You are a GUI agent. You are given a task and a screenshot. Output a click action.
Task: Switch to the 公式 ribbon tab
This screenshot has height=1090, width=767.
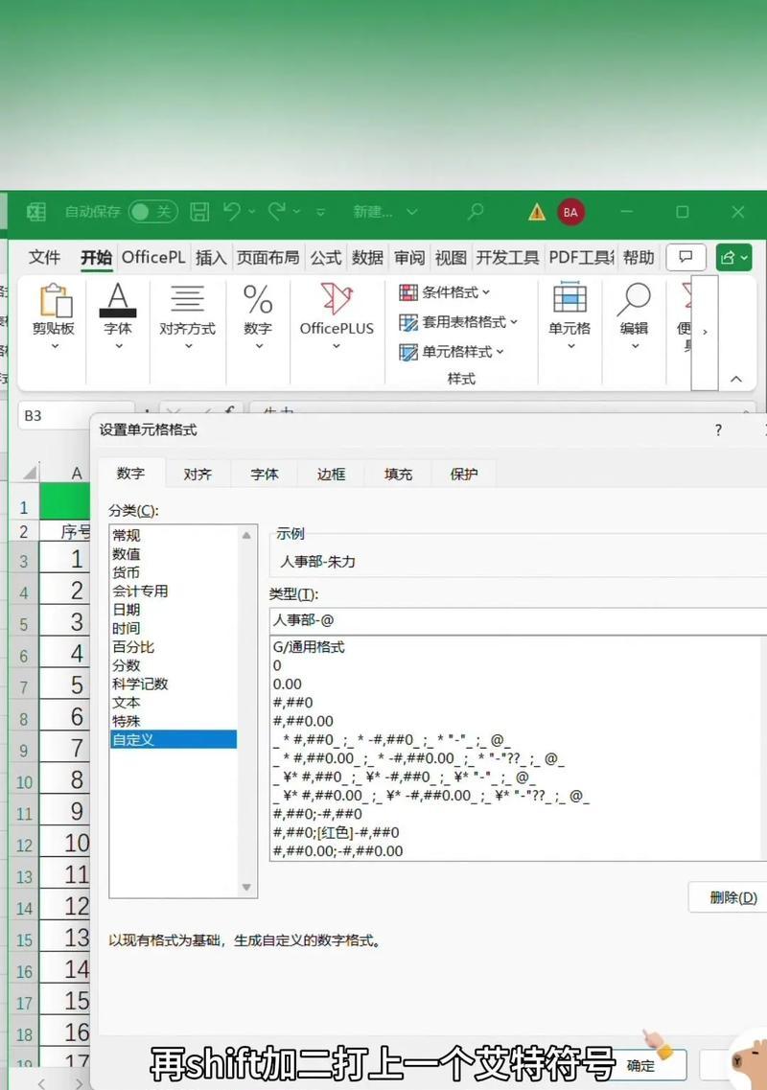click(x=325, y=257)
